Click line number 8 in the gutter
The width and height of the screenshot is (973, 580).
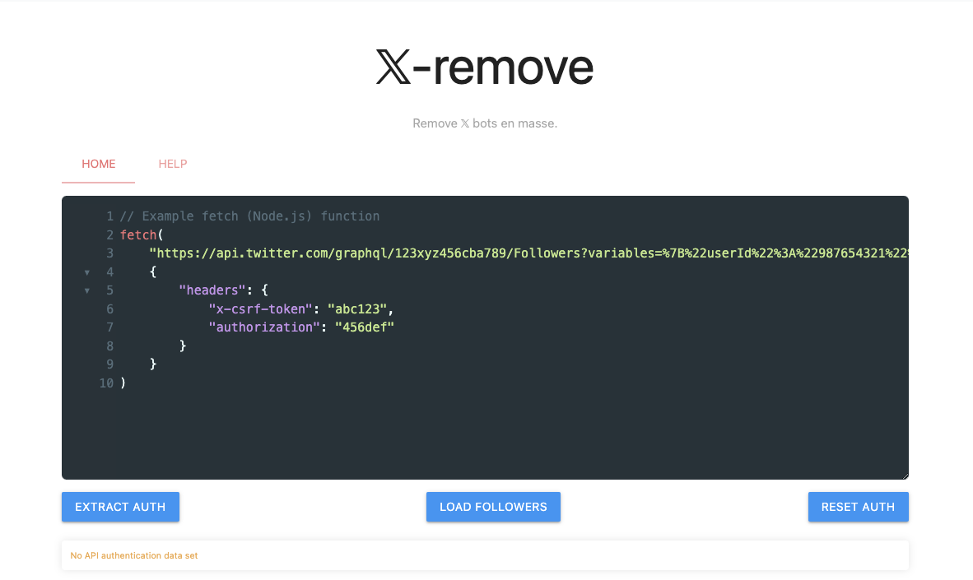tap(109, 346)
